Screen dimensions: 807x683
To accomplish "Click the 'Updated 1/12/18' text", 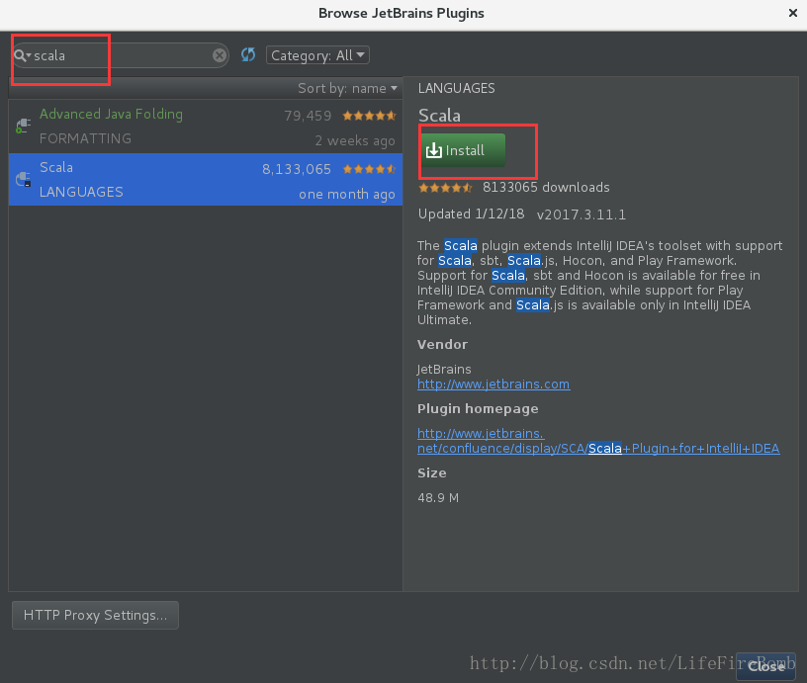I will click(471, 213).
